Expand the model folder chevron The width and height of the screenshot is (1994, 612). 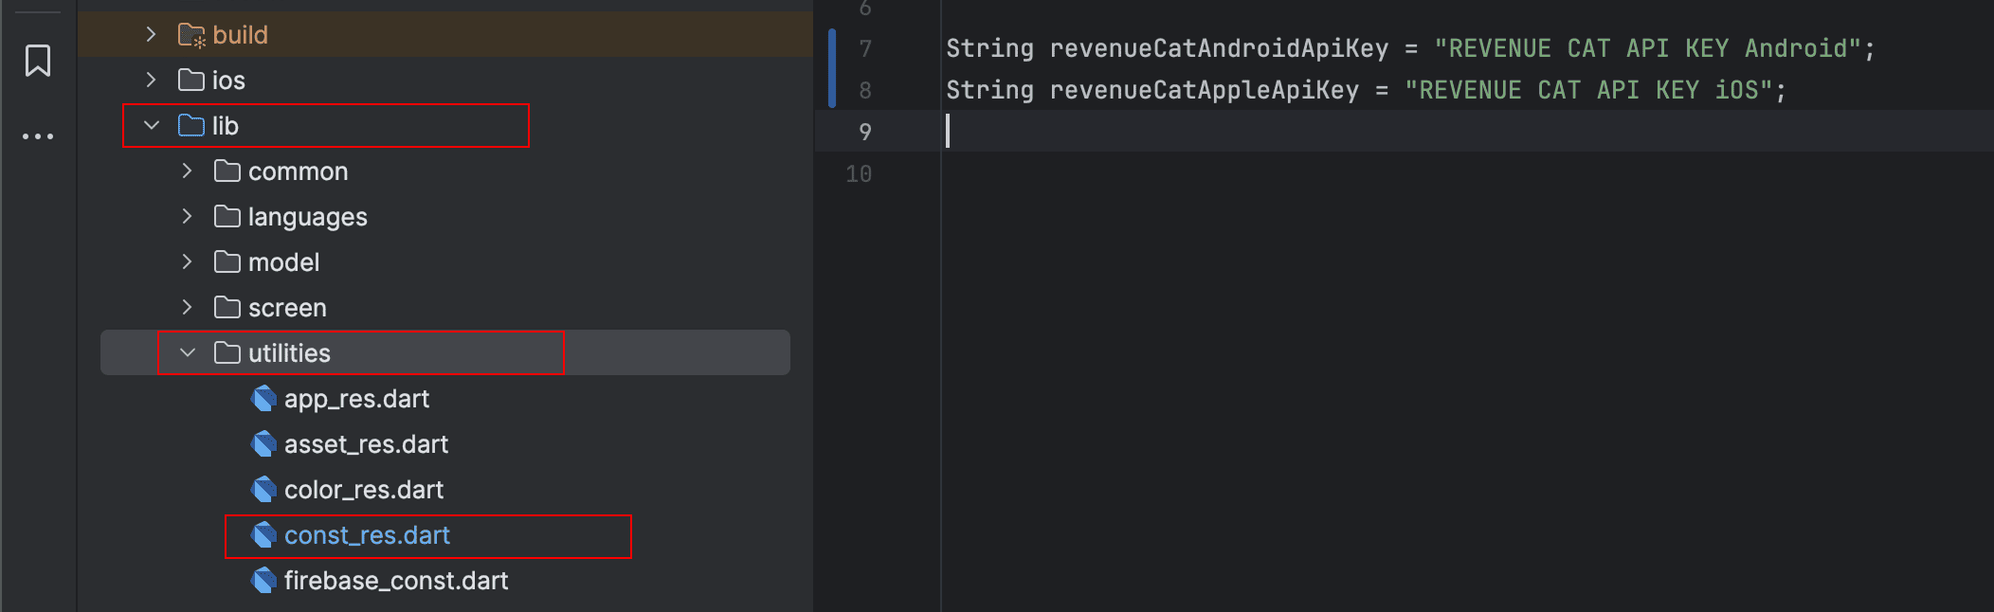[188, 262]
